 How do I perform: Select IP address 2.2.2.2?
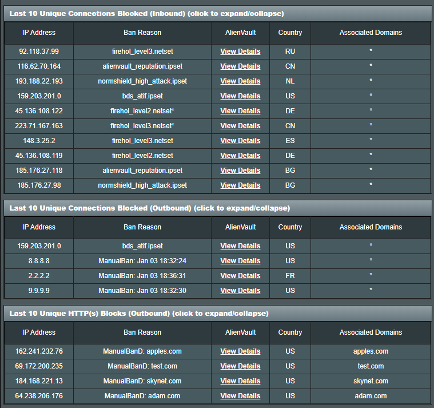click(39, 276)
